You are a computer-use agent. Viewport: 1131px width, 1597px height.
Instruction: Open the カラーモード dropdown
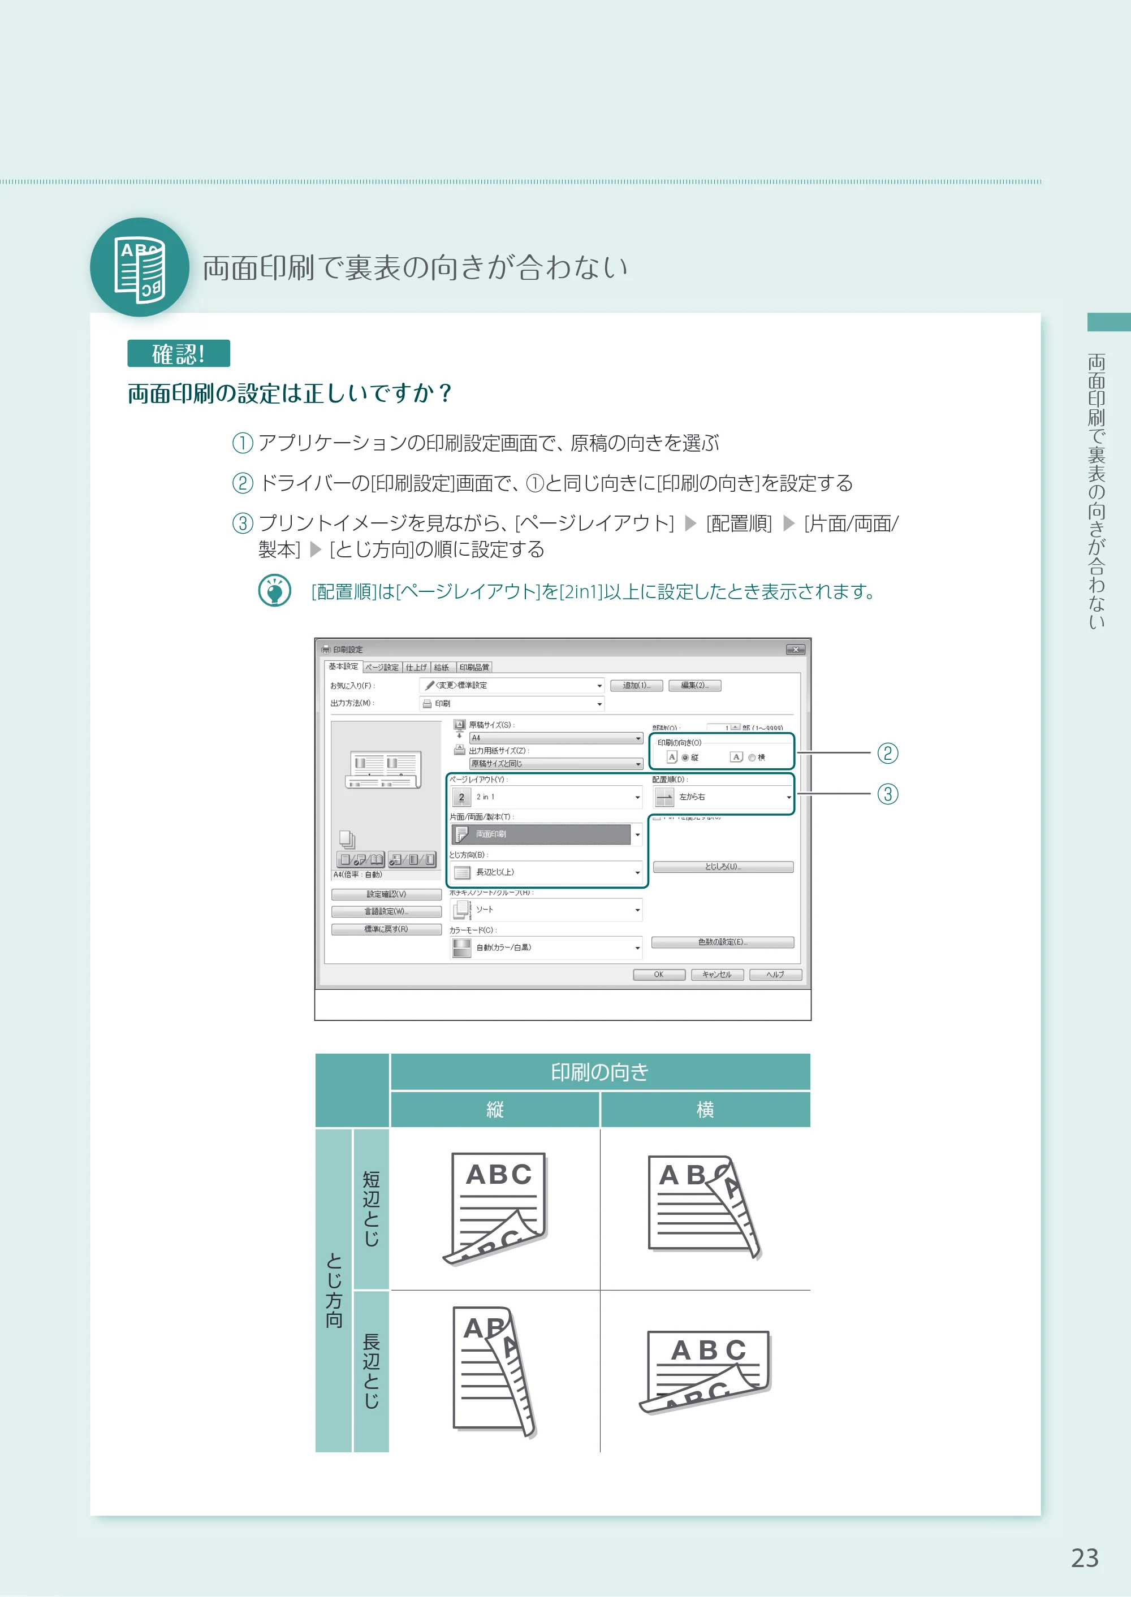(546, 947)
